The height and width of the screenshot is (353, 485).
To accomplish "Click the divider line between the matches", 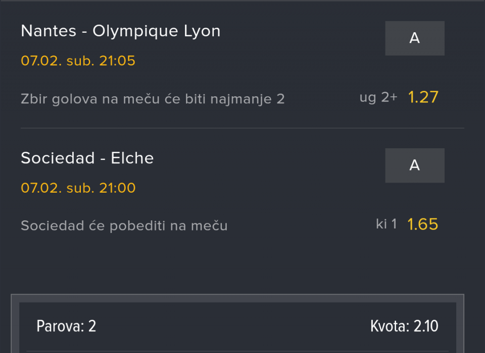I will (x=243, y=128).
